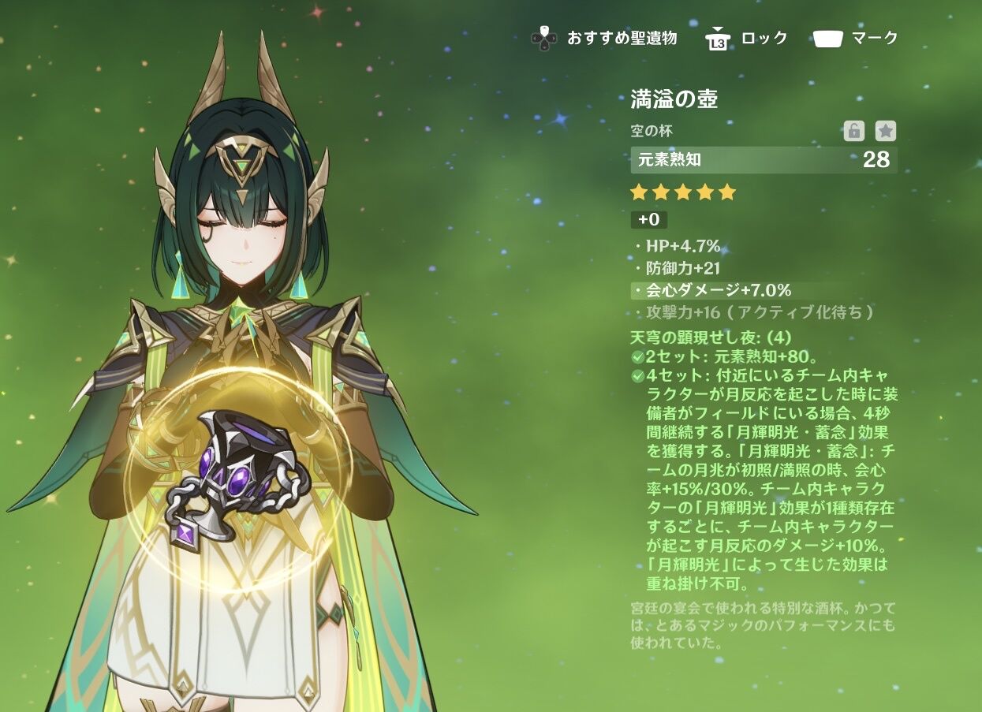Screen dimensions: 982x712
Task: Click the 2セット green checkmark icon
Action: [x=637, y=356]
